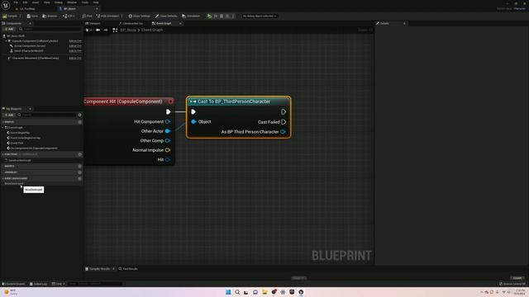Save the blueprint with Save button
The height and width of the screenshot is (297, 529).
point(32,16)
